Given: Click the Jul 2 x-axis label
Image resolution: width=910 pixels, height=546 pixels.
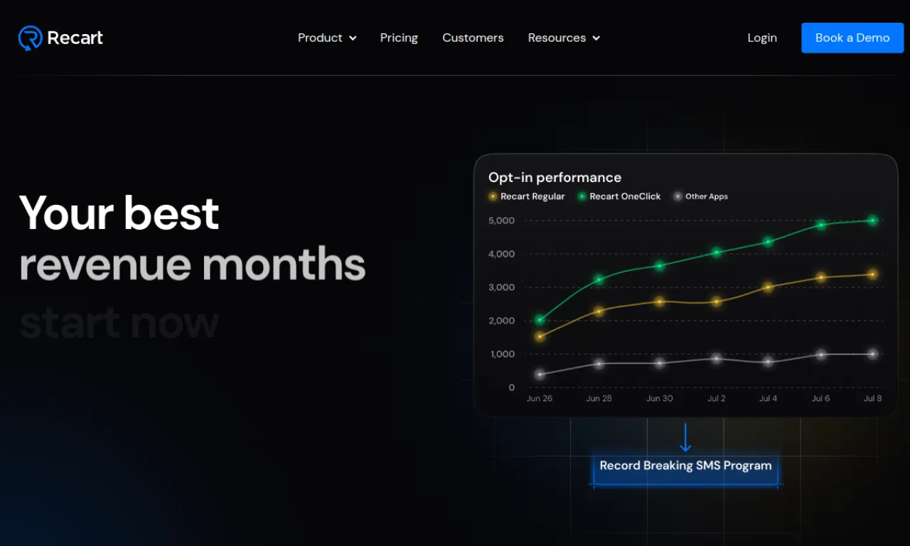Looking at the screenshot, I should coord(717,398).
